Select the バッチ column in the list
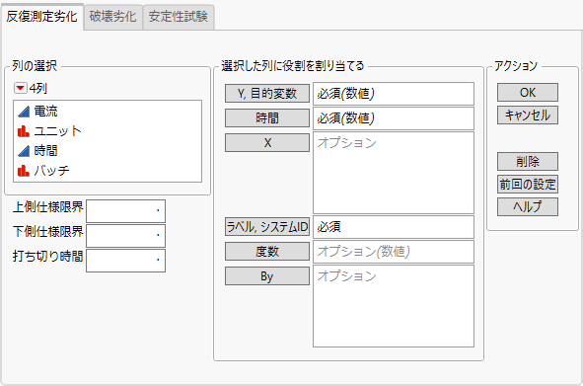Viewport: 583px width, 386px height. 108,171
